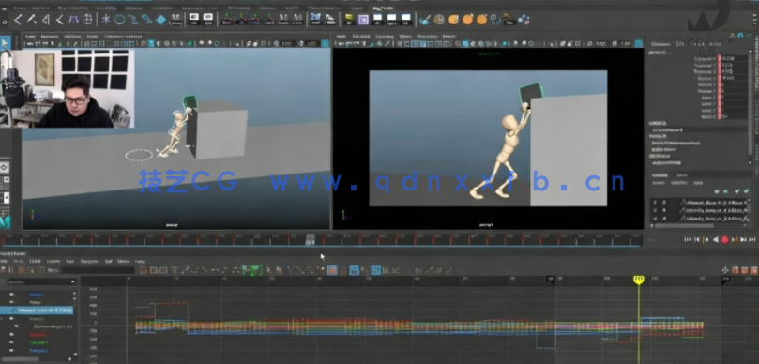
Task: Select the highlighted active shelf tab
Action: [x=383, y=8]
